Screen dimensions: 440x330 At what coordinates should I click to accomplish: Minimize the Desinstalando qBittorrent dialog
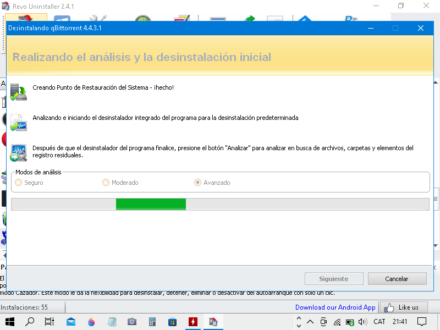(371, 28)
